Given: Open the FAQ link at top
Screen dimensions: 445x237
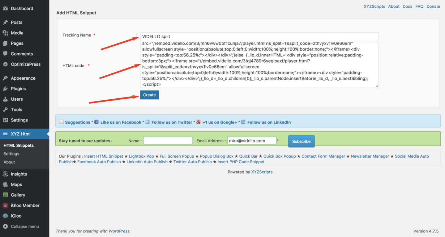Looking at the screenshot, I should 419,6.
